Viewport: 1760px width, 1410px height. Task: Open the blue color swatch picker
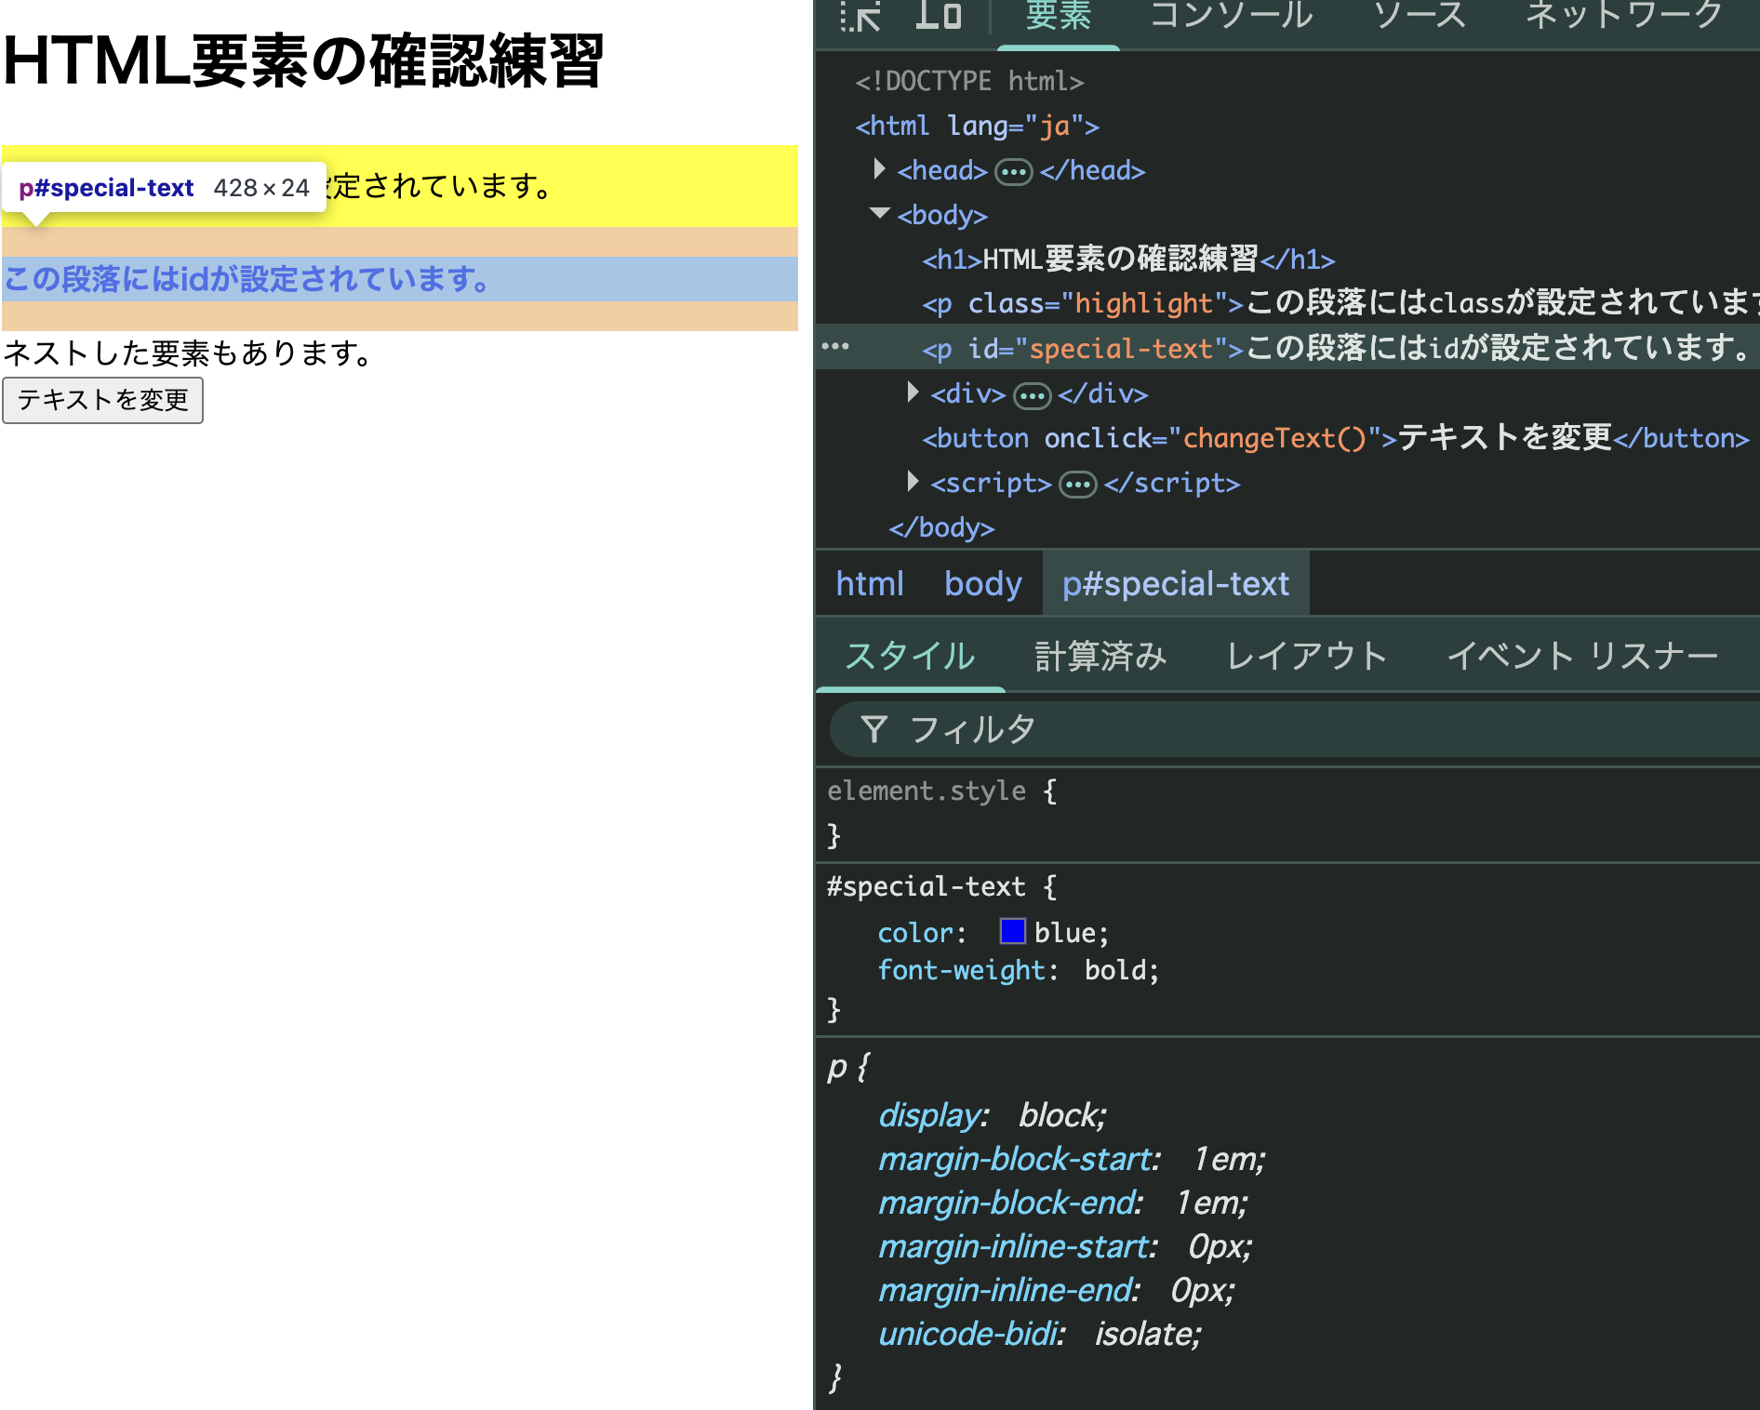pyautogui.click(x=1012, y=931)
